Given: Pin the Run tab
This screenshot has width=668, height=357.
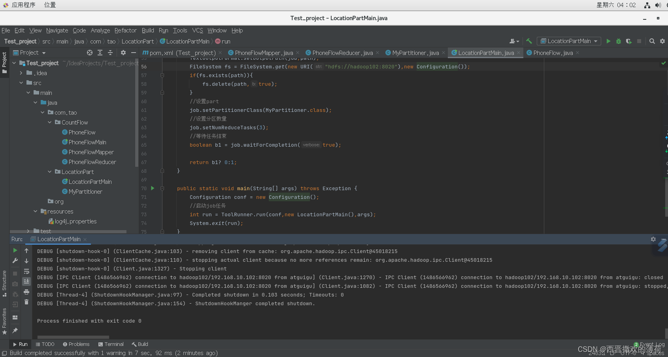Looking at the screenshot, I should tap(15, 330).
